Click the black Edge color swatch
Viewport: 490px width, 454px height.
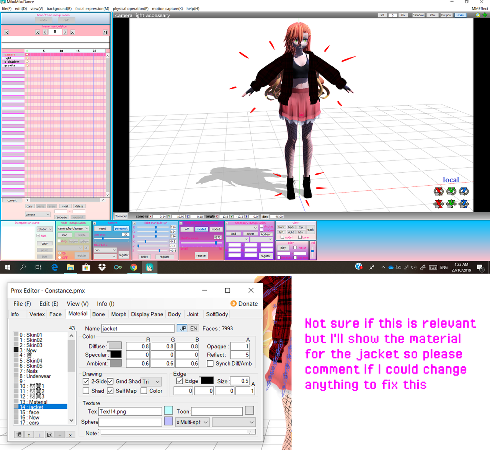pos(207,381)
